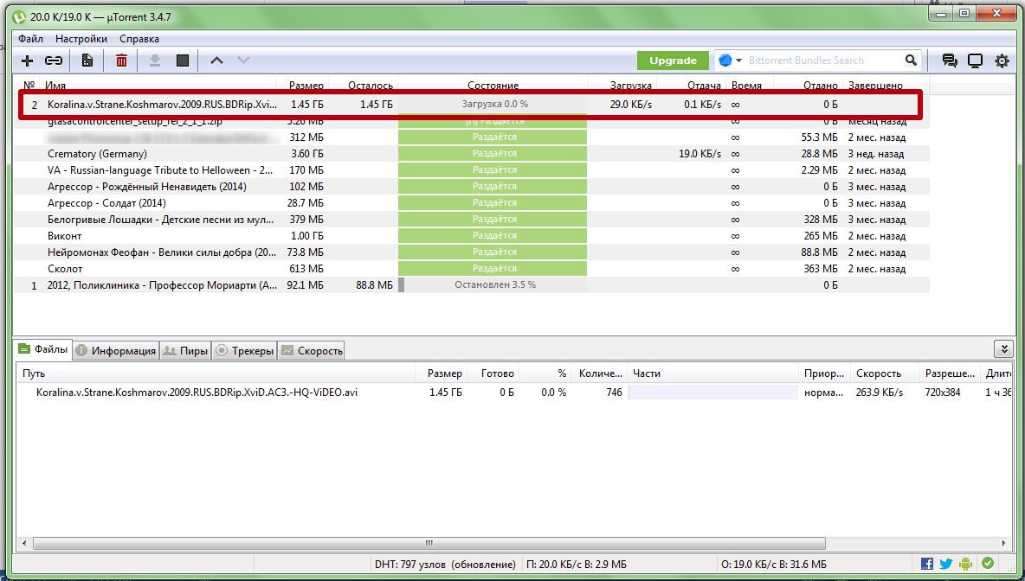Click the DHT: 797 узлов status entry
This screenshot has height=581, width=1025.
coord(445,564)
